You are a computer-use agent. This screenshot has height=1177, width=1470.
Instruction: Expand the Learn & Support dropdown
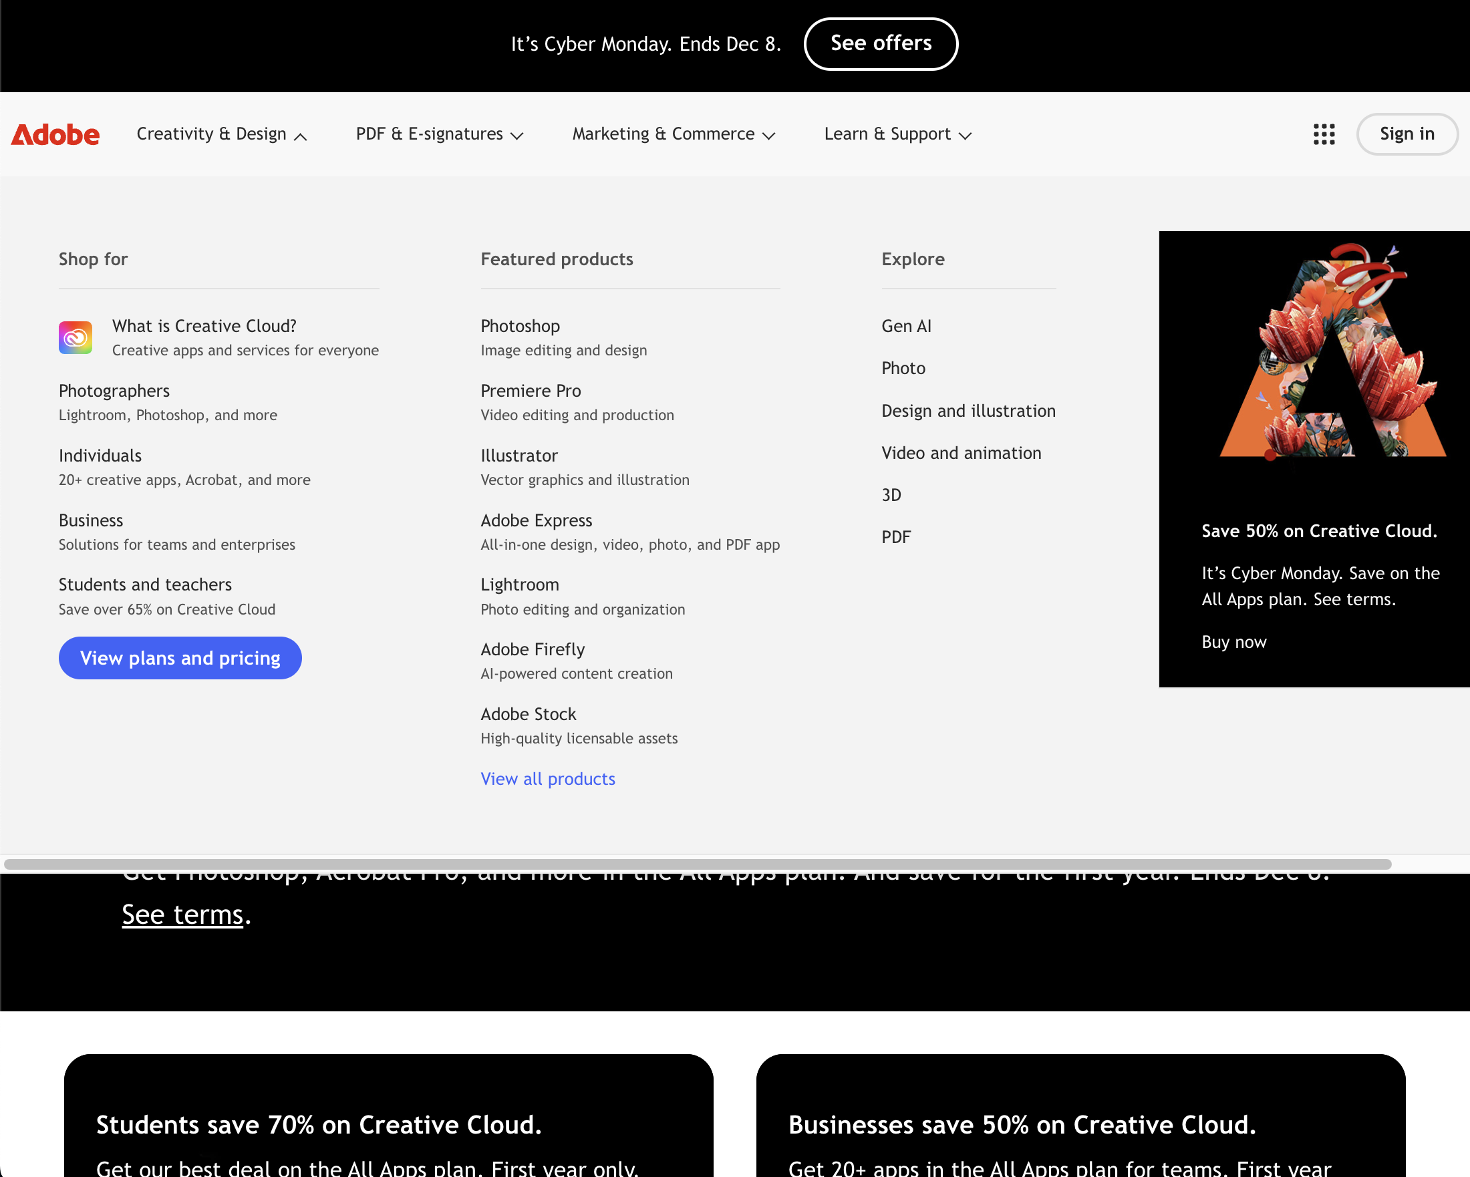tap(897, 134)
